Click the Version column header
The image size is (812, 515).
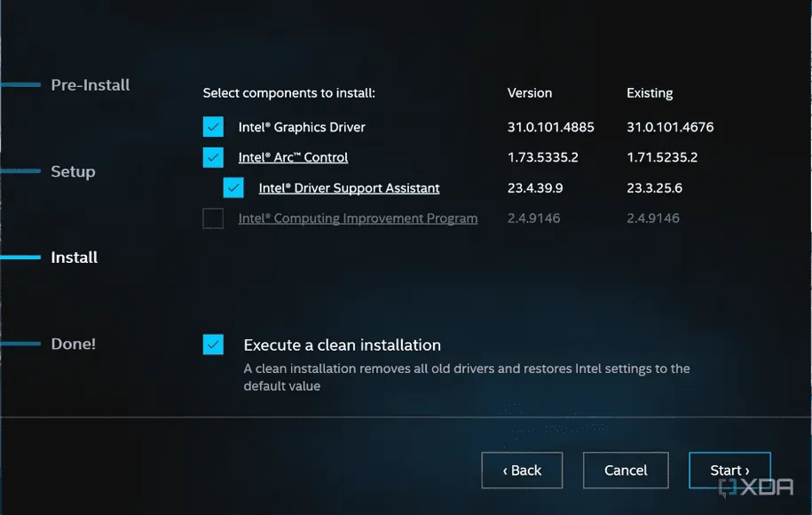point(530,93)
